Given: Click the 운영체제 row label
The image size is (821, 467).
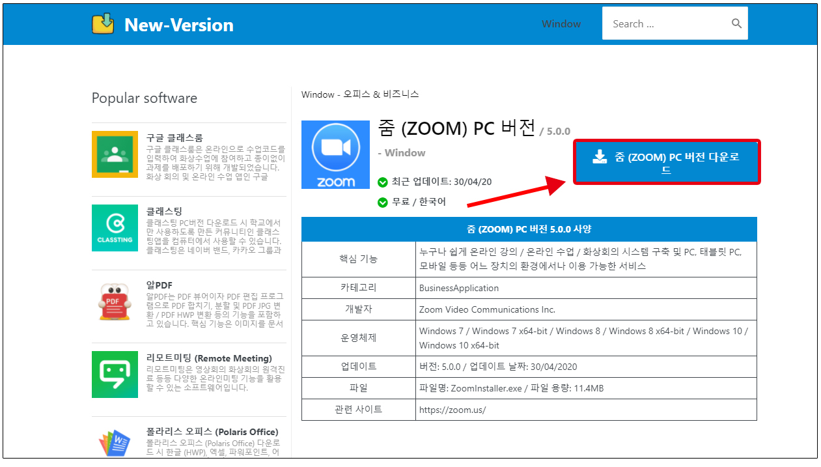Looking at the screenshot, I should [x=359, y=338].
